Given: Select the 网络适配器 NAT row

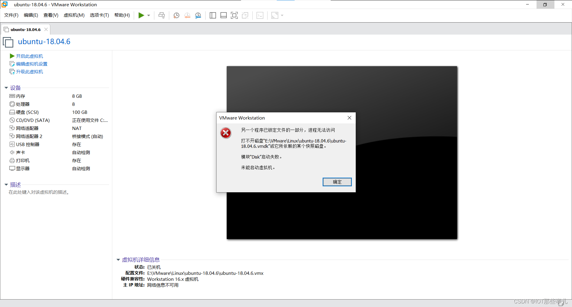Looking at the screenshot, I should (x=59, y=128).
